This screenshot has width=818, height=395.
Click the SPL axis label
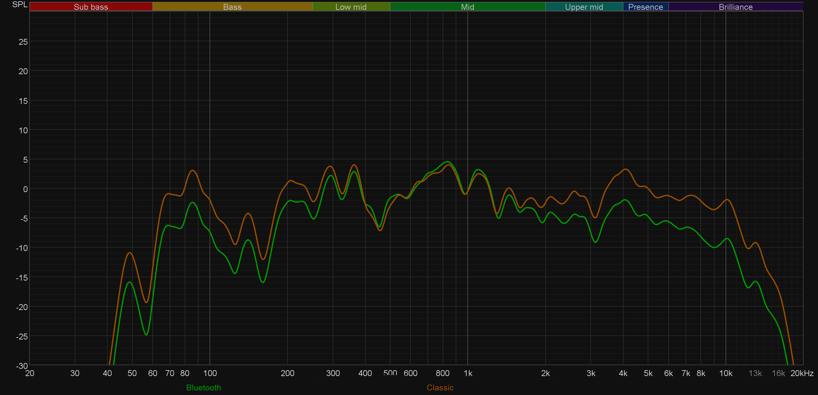click(20, 5)
